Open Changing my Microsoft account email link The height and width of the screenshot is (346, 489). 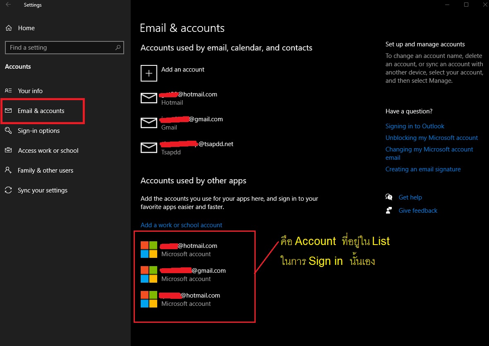[429, 153]
